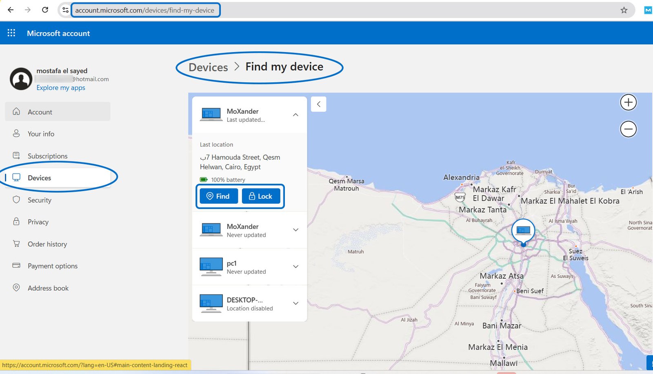The height and width of the screenshot is (374, 653).
Task: Select Devices in the sidebar
Action: point(58,178)
